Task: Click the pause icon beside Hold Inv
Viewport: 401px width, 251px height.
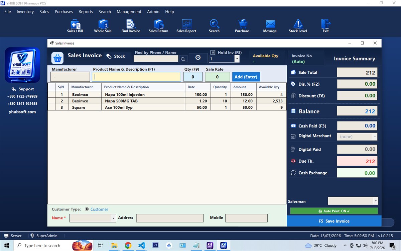Action: coord(213,53)
